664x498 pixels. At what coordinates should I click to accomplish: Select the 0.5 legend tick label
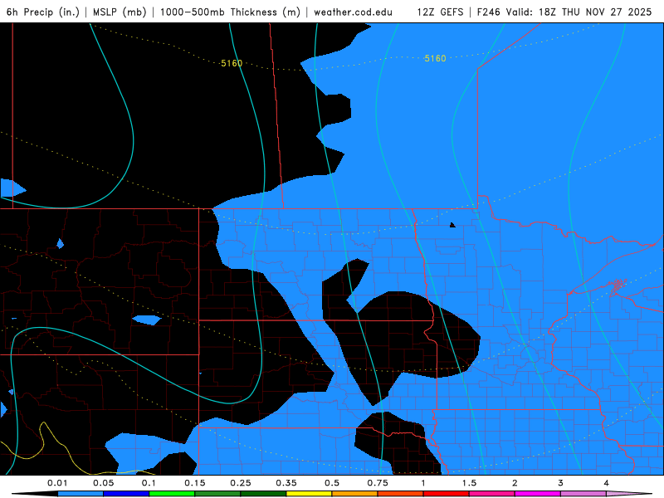(332, 483)
